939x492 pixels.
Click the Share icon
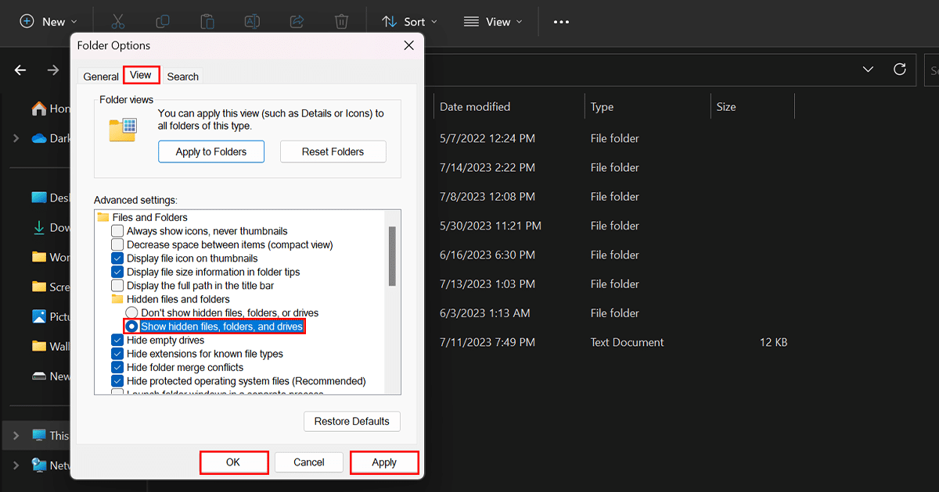tap(297, 21)
